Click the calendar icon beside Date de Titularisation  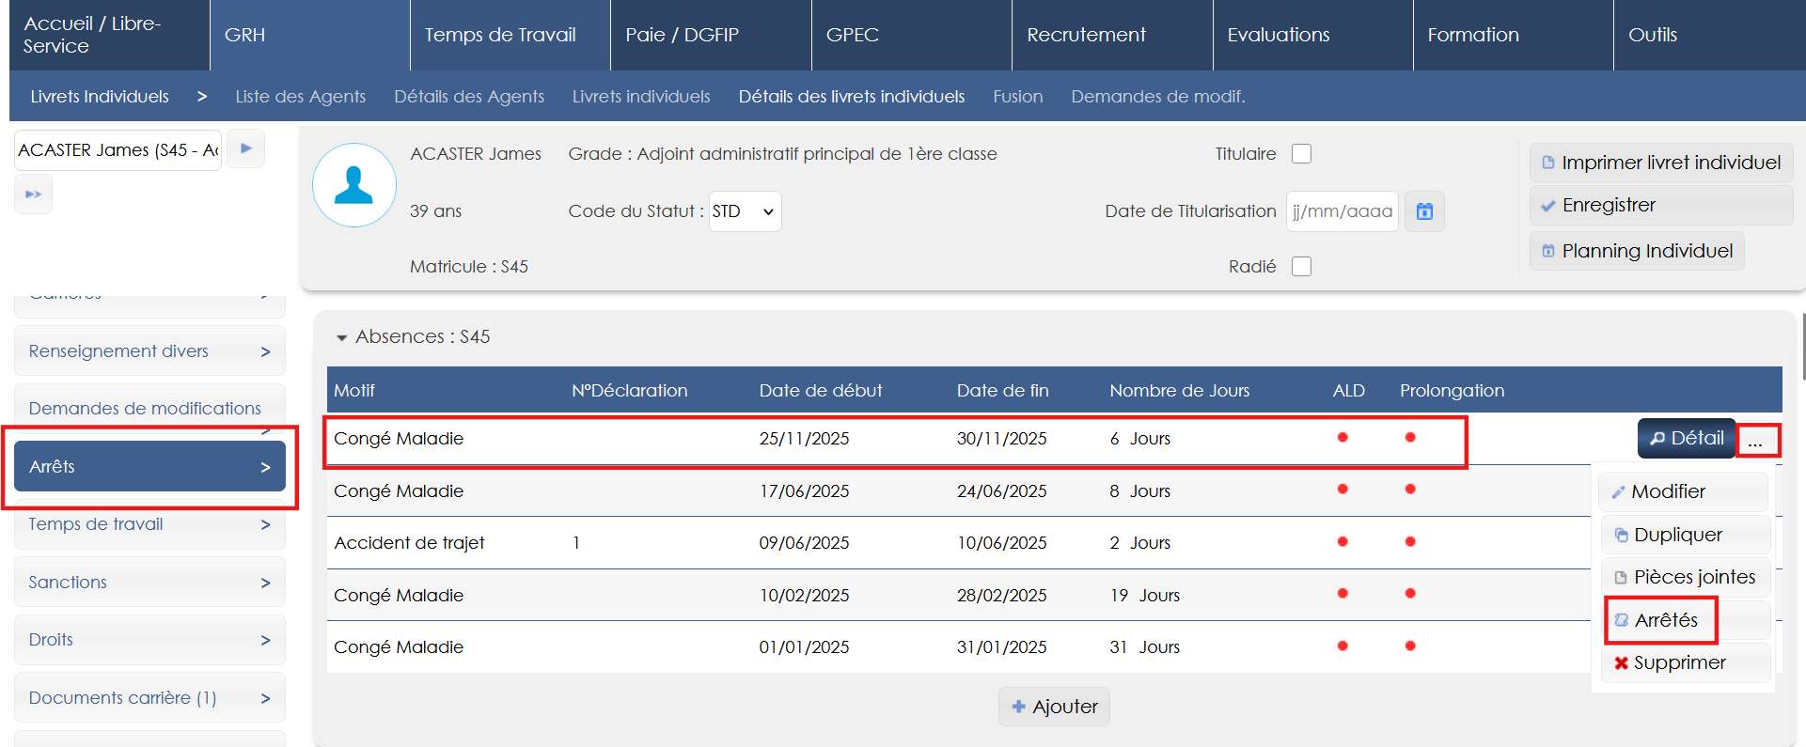tap(1424, 211)
